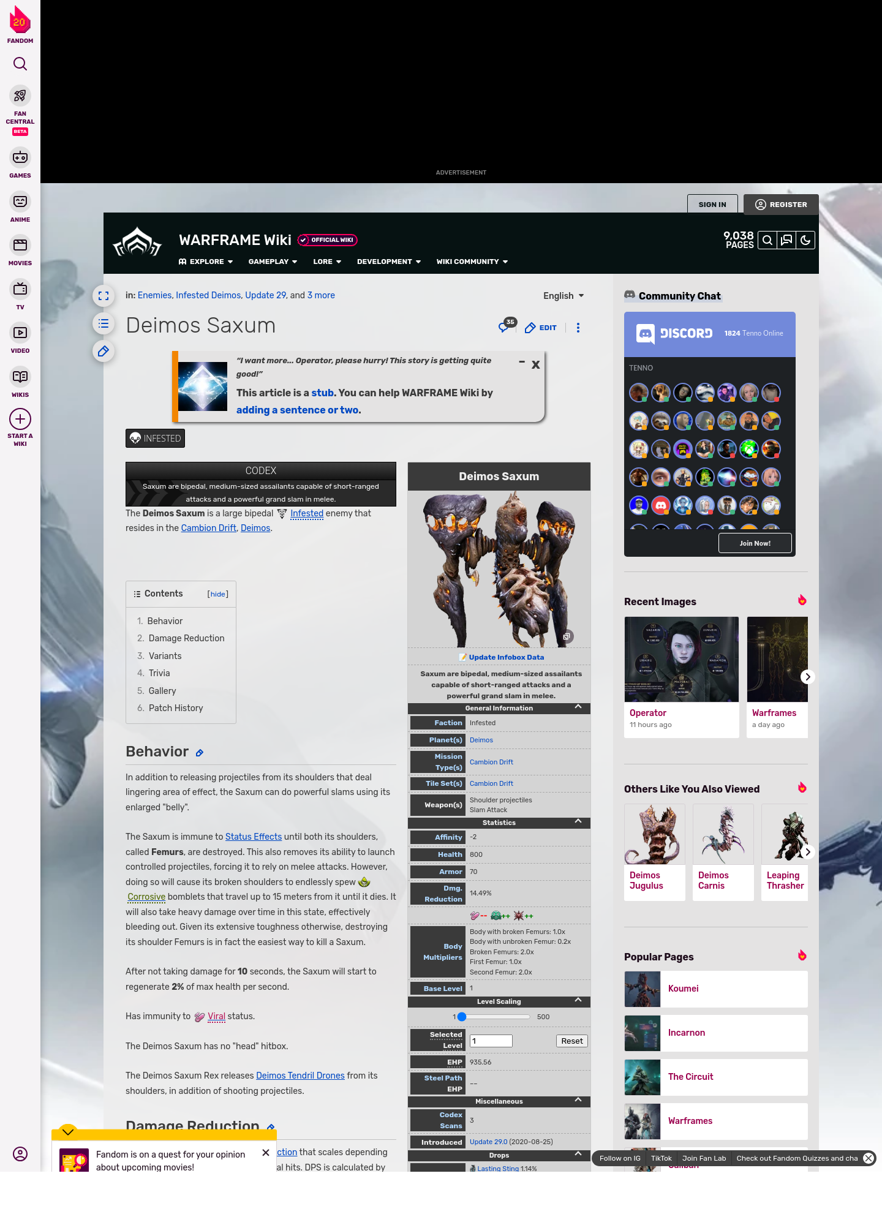
Task: Collapse the Drops infobox section
Action: click(x=578, y=1154)
